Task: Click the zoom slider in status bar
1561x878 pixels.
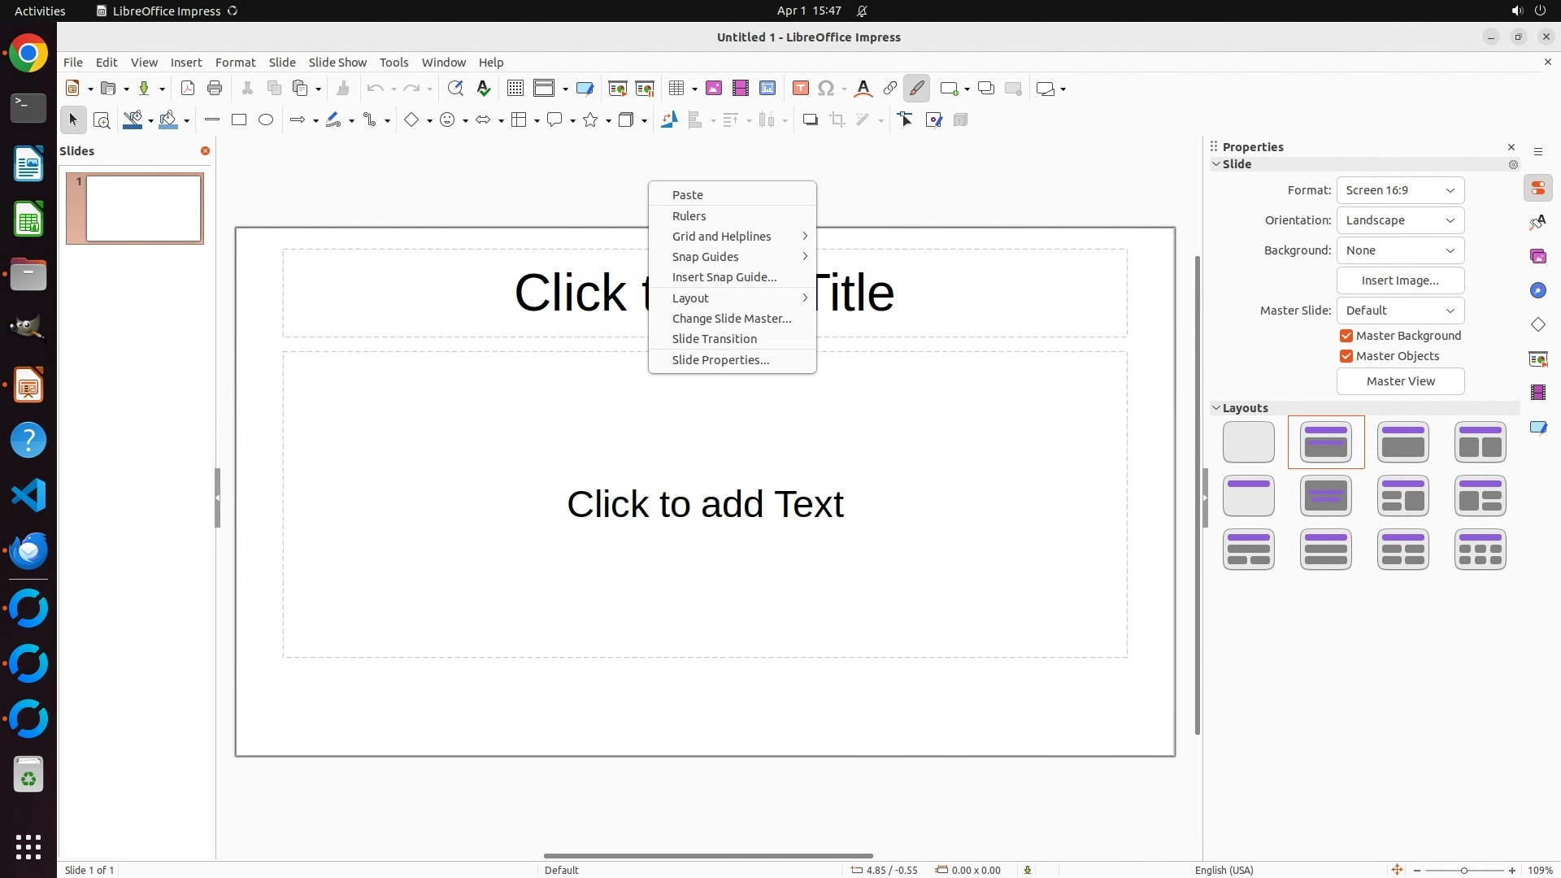Action: coord(1463,871)
